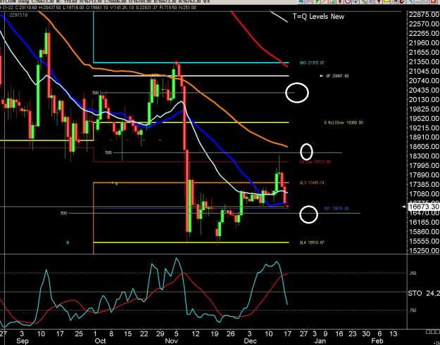The height and width of the screenshot is (345, 440).
Task: Click the STO 24,2 indicator label
Action: click(x=424, y=293)
